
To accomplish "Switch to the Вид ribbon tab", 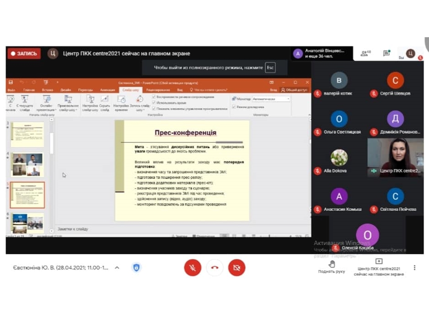I will point(180,90).
